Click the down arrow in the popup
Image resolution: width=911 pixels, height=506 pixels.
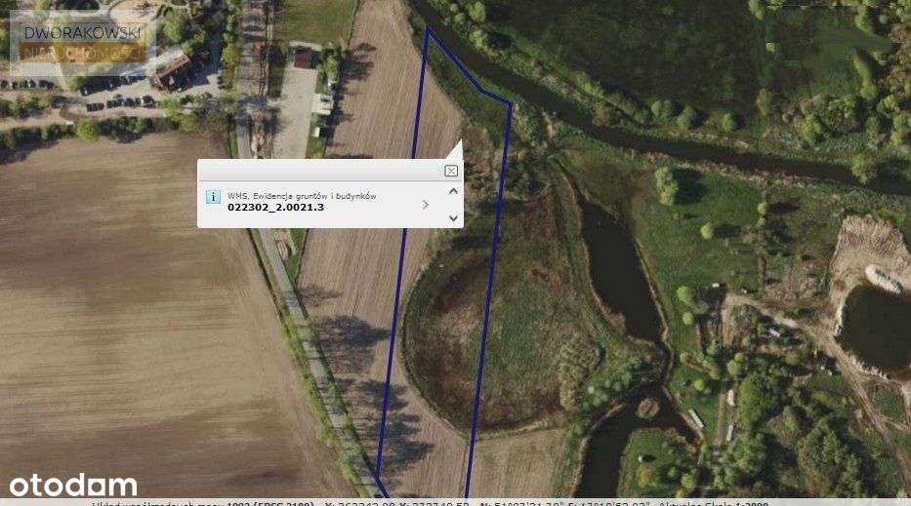[x=453, y=218]
